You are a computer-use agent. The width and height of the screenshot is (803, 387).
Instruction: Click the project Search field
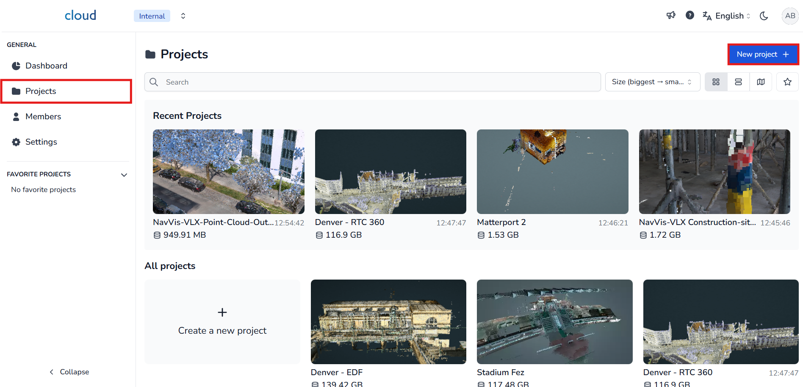point(373,82)
